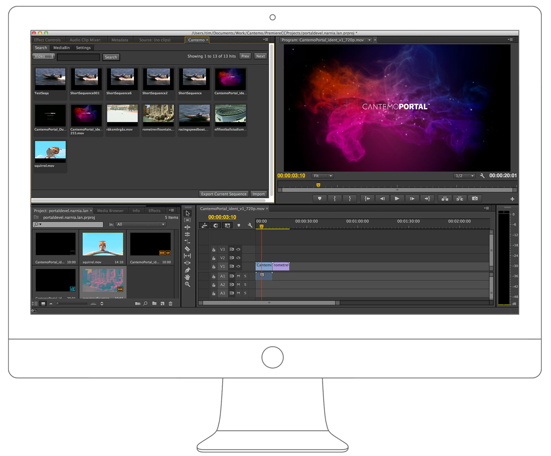This screenshot has height=456, width=551.
Task: Select the Slip tool
Action: click(x=187, y=256)
